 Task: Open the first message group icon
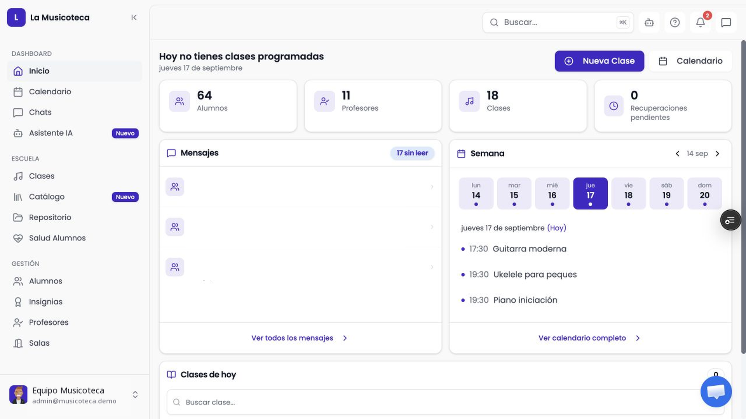(x=175, y=187)
